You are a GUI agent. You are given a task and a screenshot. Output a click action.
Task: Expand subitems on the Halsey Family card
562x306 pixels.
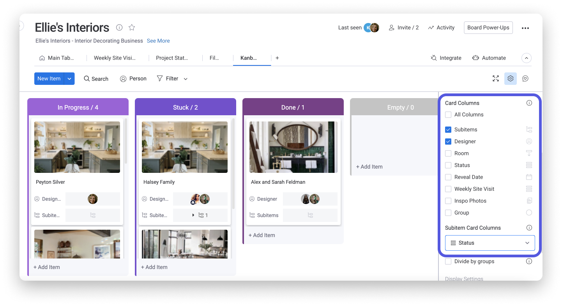[x=193, y=215]
